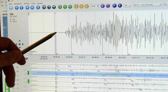Click the first green round toolbar icon
Image resolution: width=168 pixels, height=92 pixels.
coord(60,7)
